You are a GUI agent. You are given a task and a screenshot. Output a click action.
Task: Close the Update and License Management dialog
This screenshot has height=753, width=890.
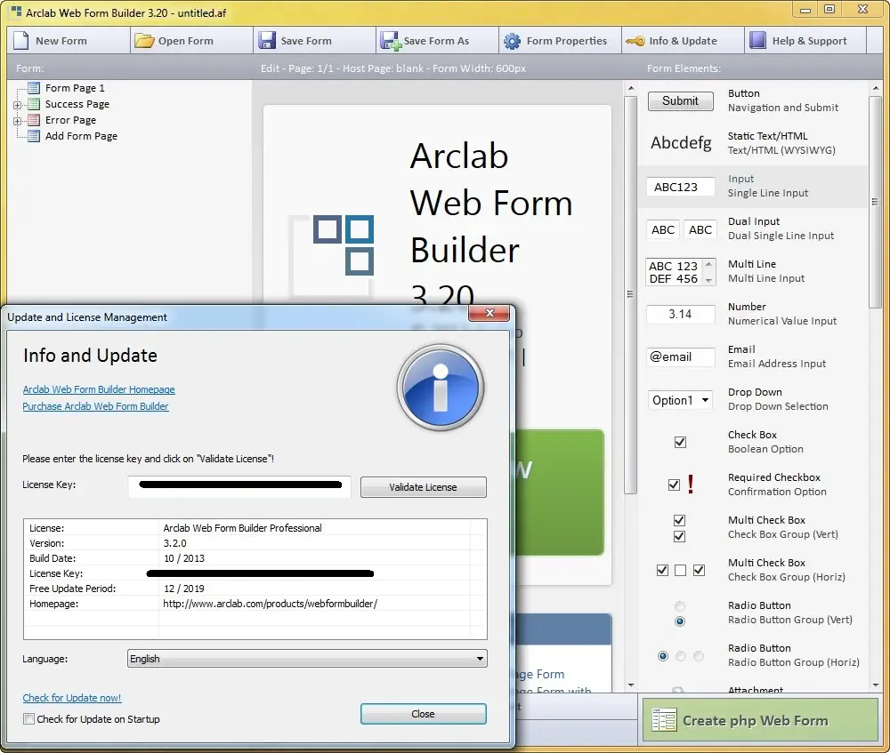[x=489, y=313]
